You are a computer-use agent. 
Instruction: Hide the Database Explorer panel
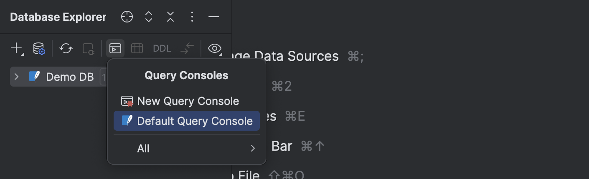click(x=214, y=17)
